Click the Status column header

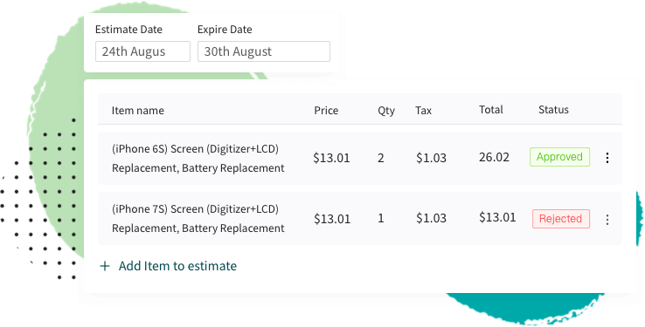(553, 110)
